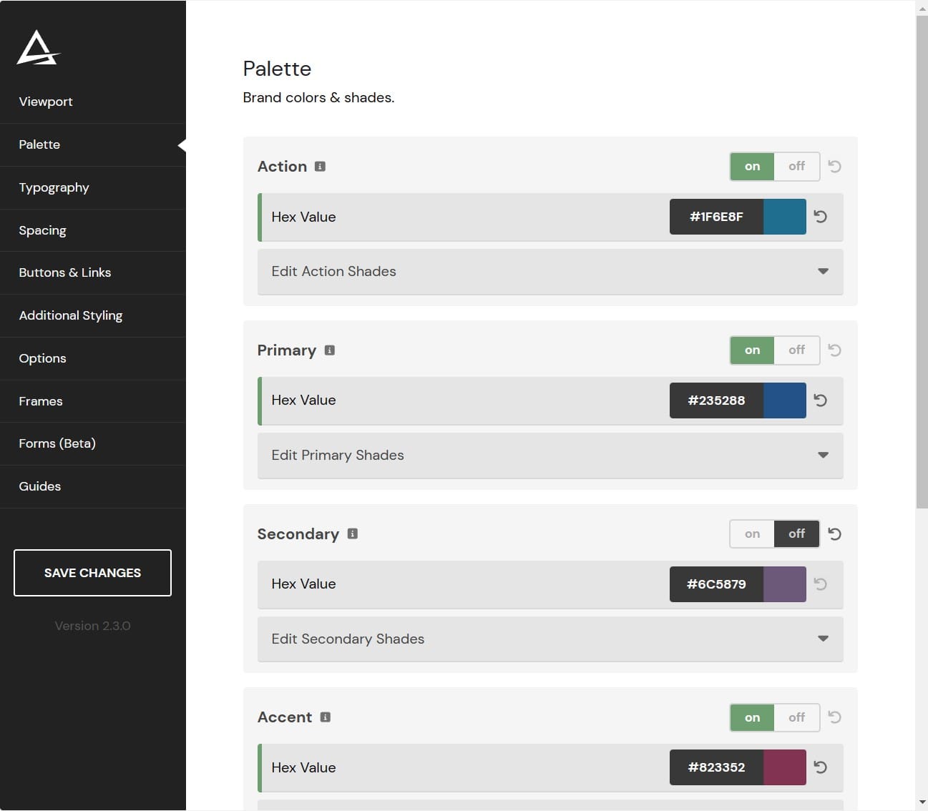Go to Forms (Beta) in the sidebar
The image size is (928, 811).
57,443
